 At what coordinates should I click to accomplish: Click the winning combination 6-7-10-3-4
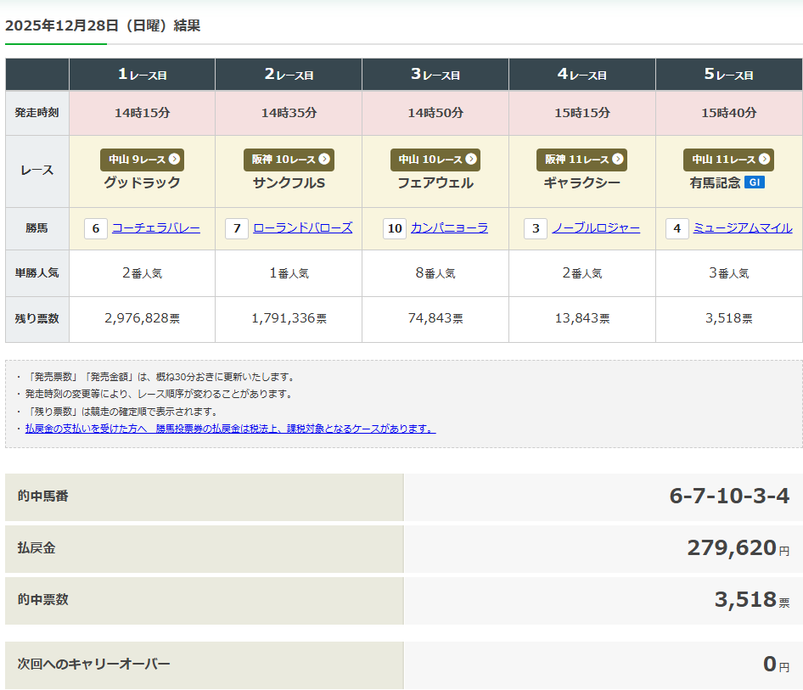click(x=729, y=496)
